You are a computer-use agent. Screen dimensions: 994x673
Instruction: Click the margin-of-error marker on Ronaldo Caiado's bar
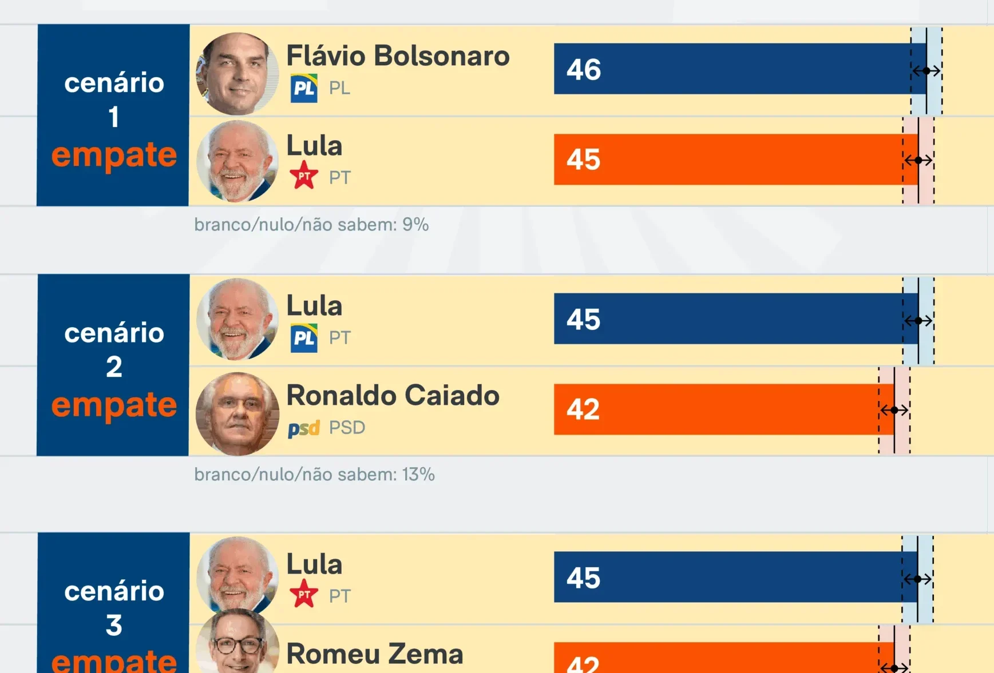(x=894, y=410)
